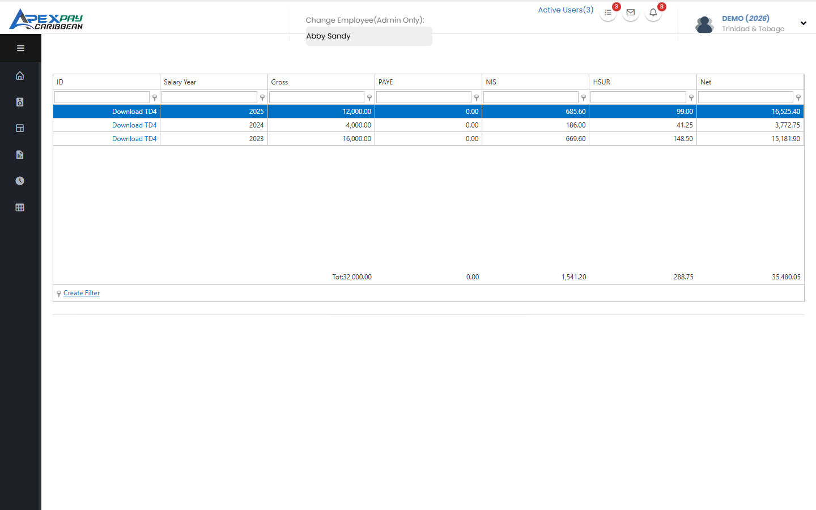Viewport: 816px width, 510px height.
Task: Click the 35,480.05 net total
Action: (786, 277)
